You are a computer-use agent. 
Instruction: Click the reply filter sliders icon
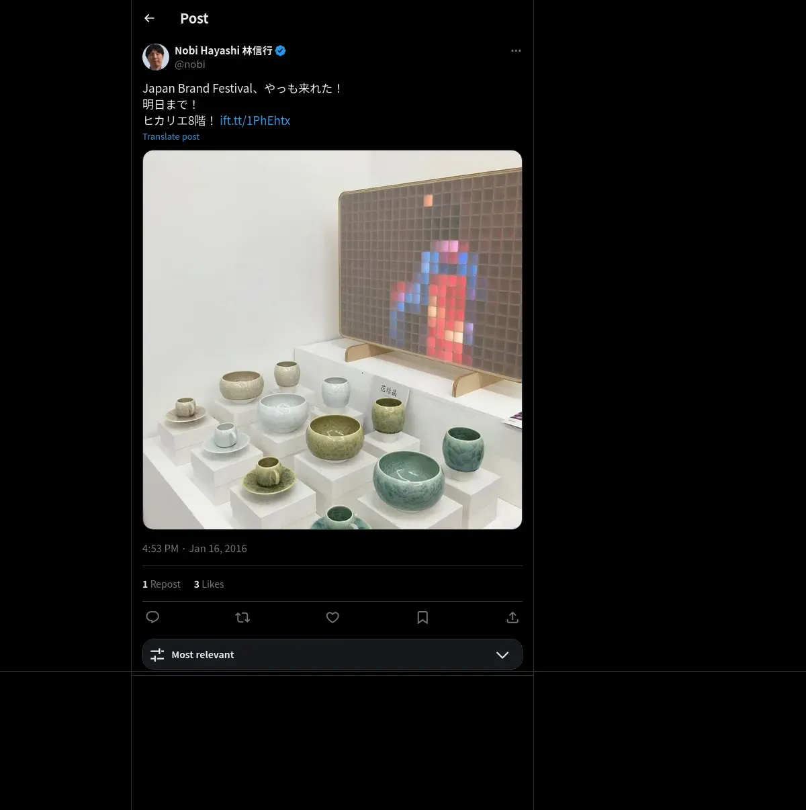point(157,655)
